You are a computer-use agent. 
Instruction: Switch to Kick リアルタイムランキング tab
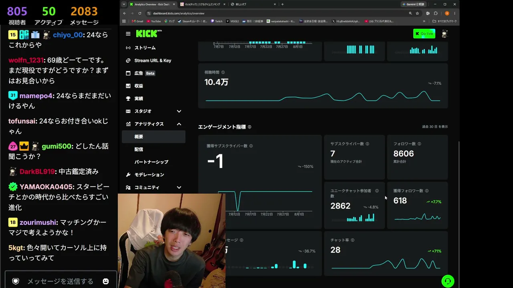pos(202,4)
